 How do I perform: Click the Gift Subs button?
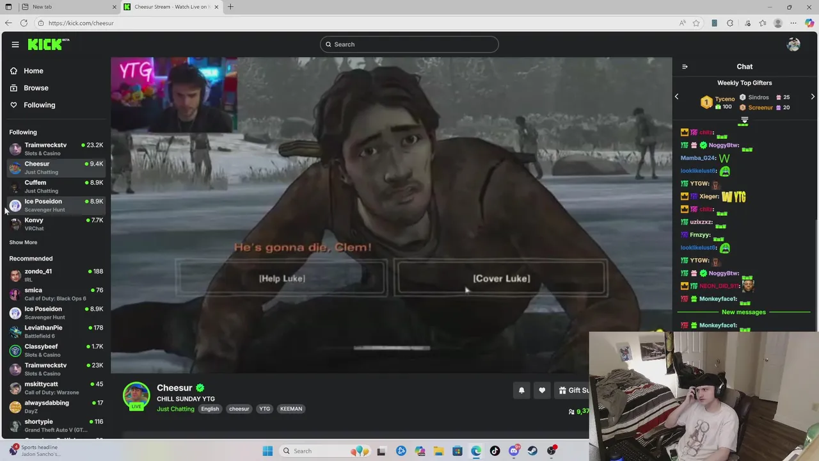coord(571,391)
